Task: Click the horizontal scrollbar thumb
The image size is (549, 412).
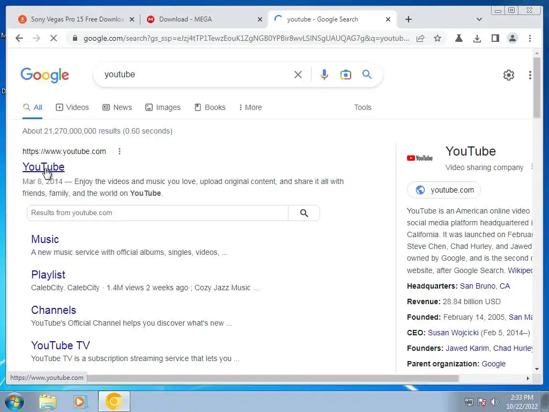Action: click(x=273, y=378)
